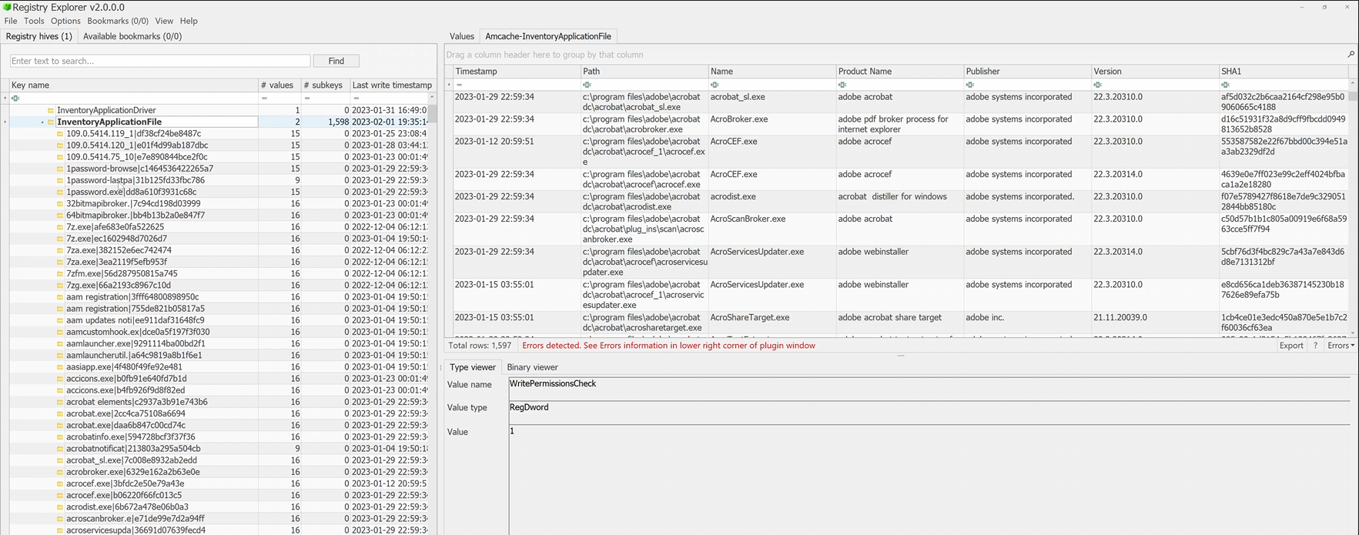Click folder icon of 7z.exe|afe683e0fa522625 key
1359x535 pixels.
[60, 227]
